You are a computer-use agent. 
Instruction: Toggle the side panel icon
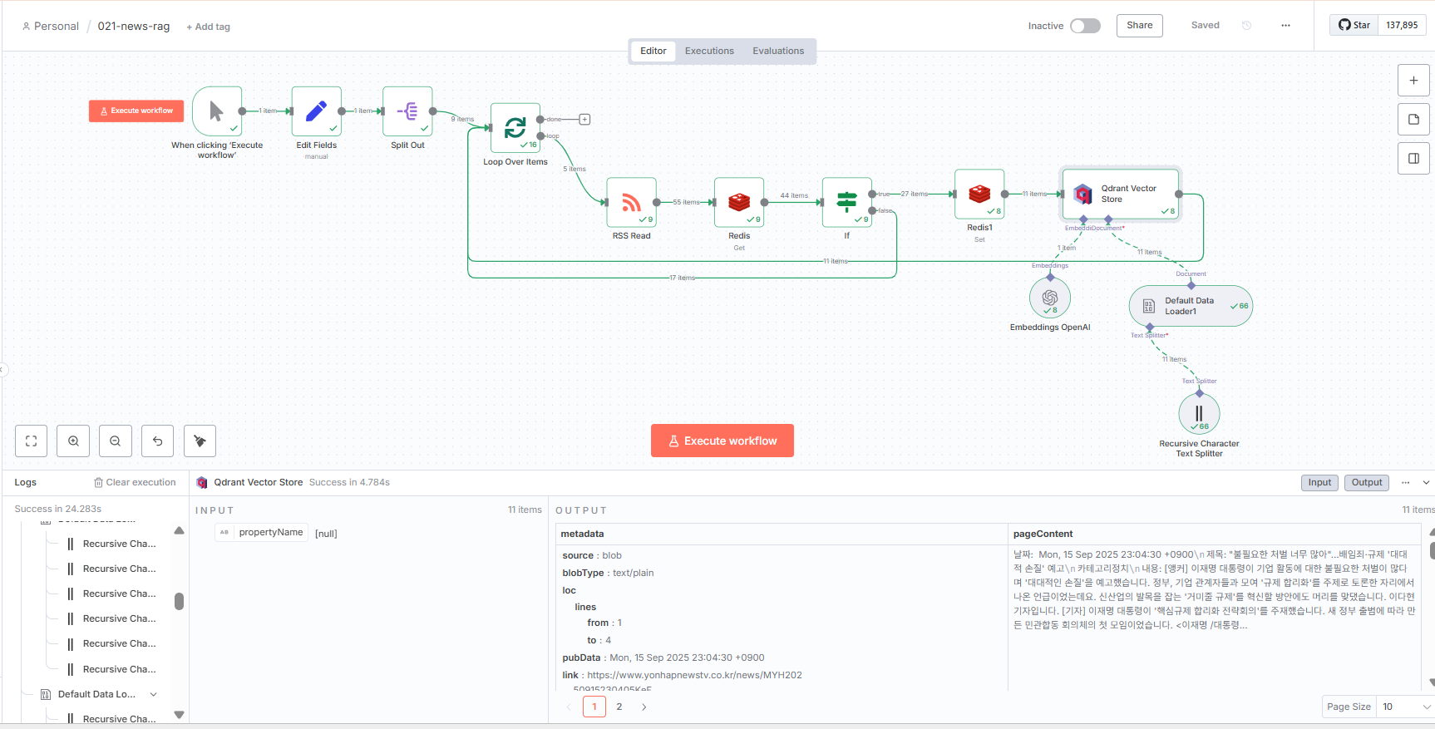(1413, 159)
